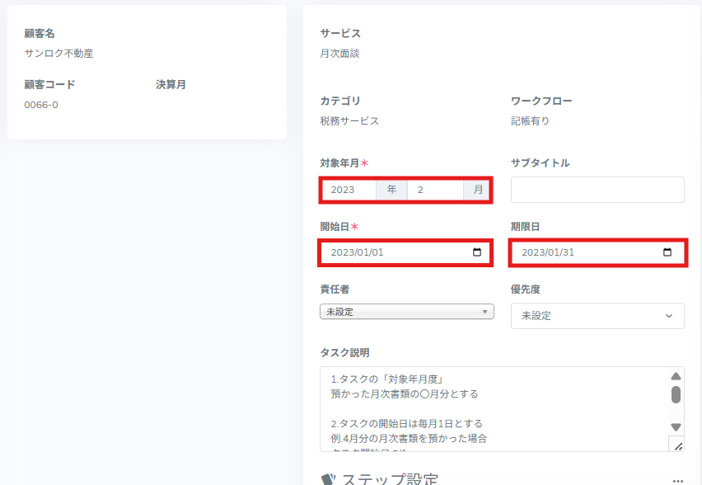
Task: Click the ステップ設定 heading
Action: tap(389, 479)
